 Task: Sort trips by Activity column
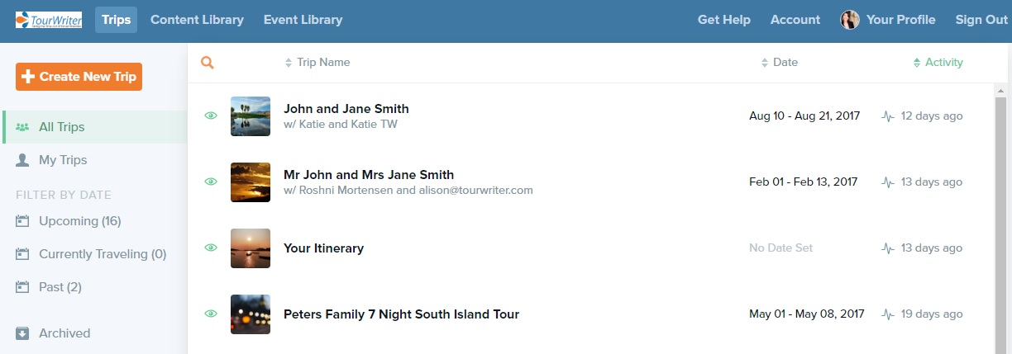(x=938, y=62)
